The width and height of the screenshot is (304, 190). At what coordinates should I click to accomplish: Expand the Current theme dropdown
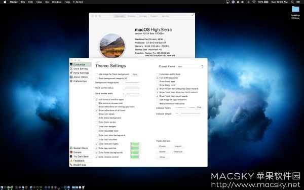coord(190,66)
